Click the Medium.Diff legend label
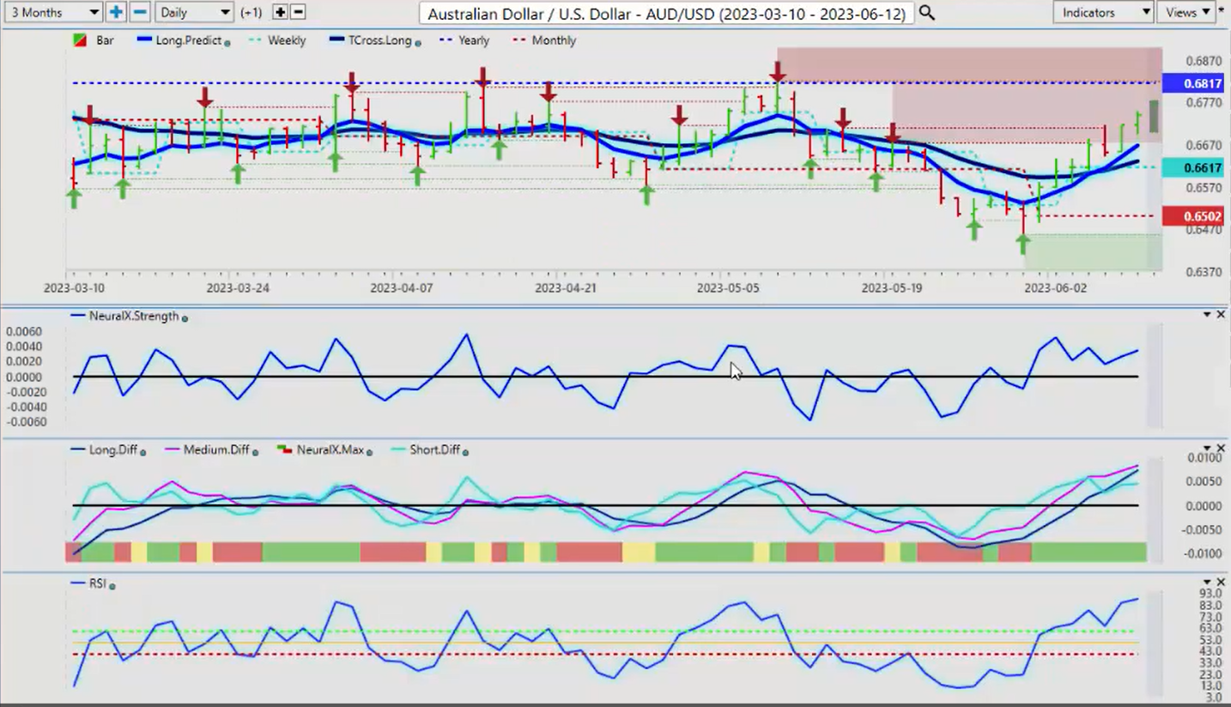Screen dimensions: 1231x707 point(216,450)
